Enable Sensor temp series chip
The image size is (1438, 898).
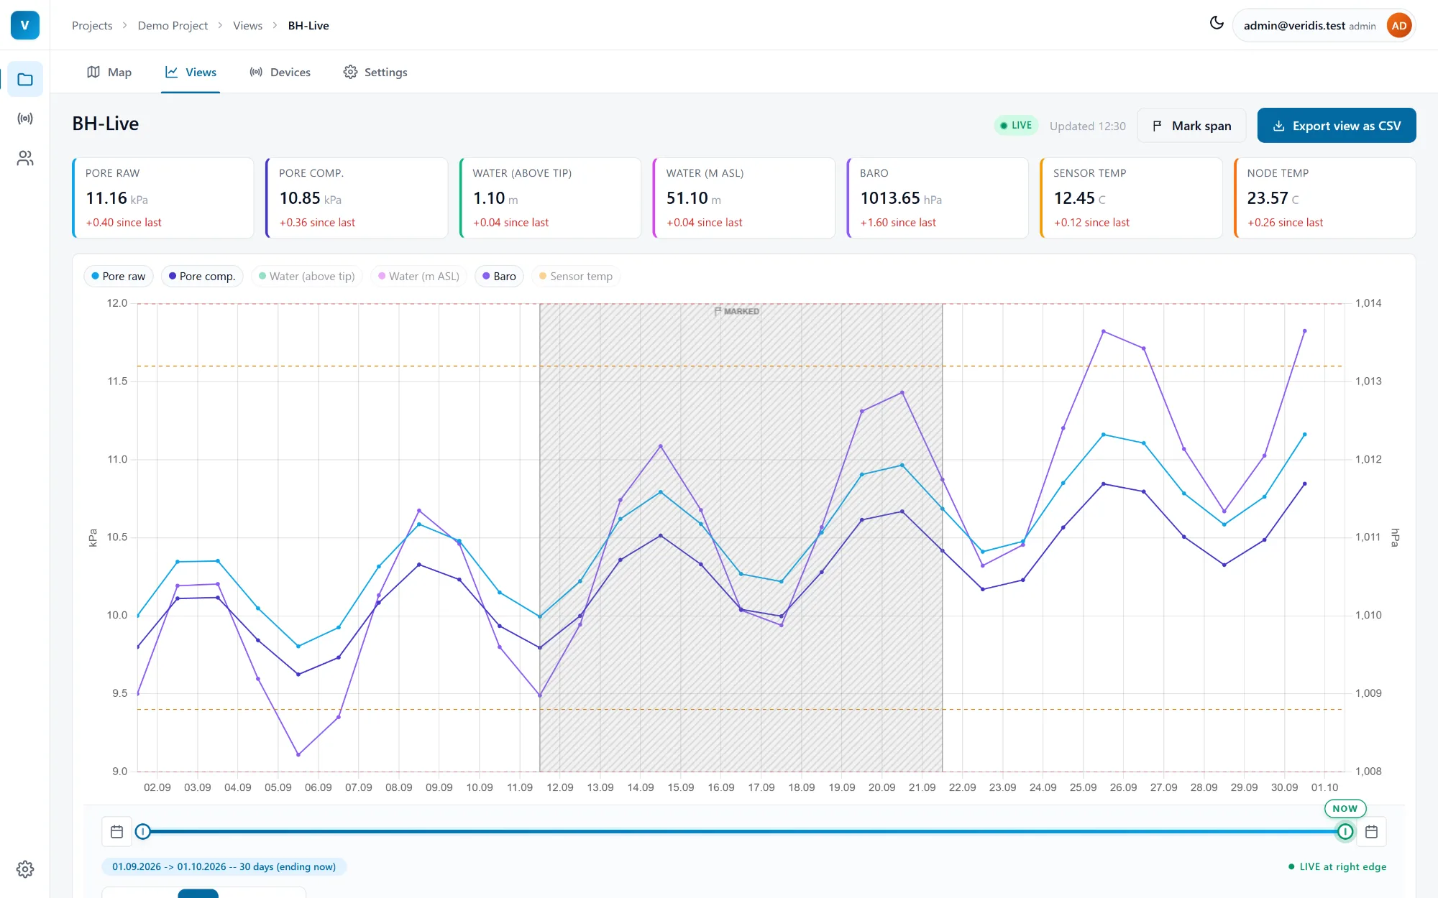(576, 277)
